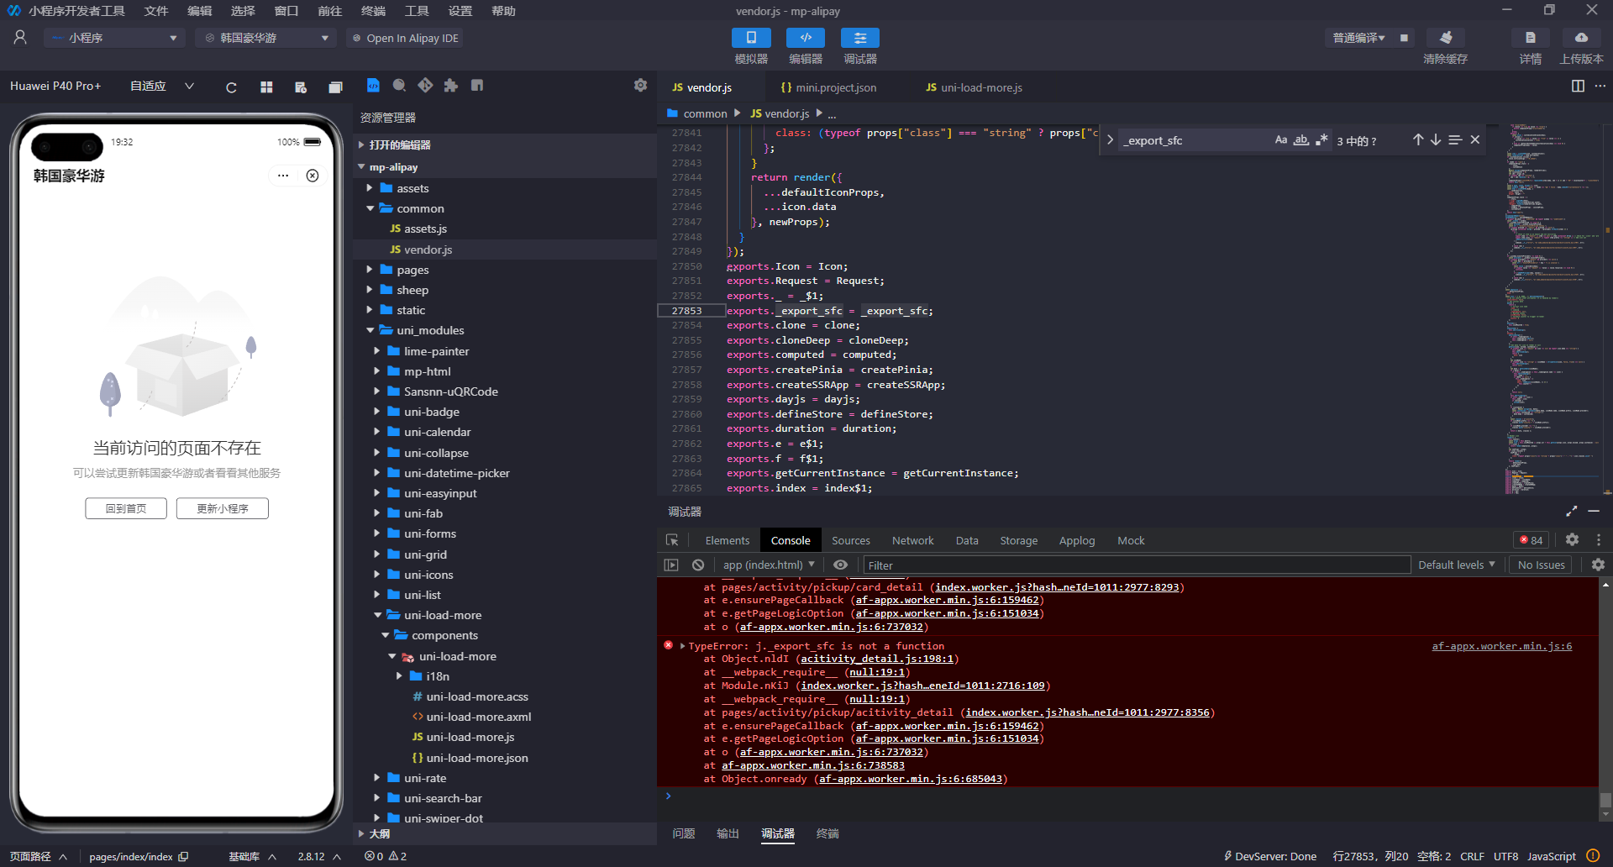Open the extensions puzzle icon
This screenshot has height=867, width=1613.
451,85
